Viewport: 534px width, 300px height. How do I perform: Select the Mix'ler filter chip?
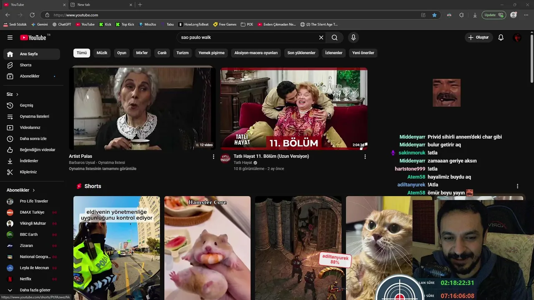tap(142, 53)
